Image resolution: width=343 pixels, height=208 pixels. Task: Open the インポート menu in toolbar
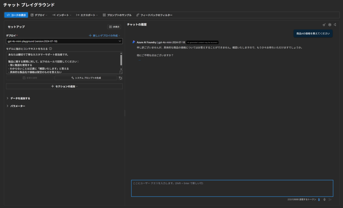click(x=62, y=15)
